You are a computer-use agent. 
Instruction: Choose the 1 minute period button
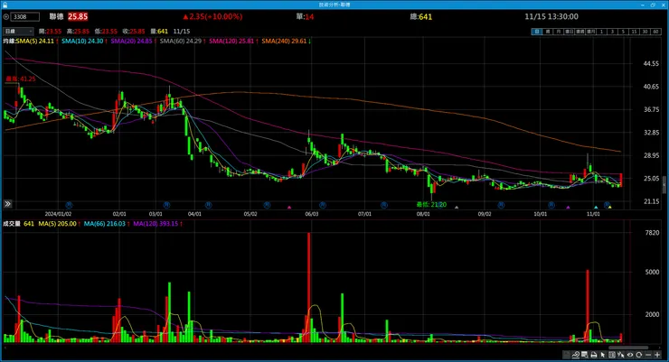[601, 32]
